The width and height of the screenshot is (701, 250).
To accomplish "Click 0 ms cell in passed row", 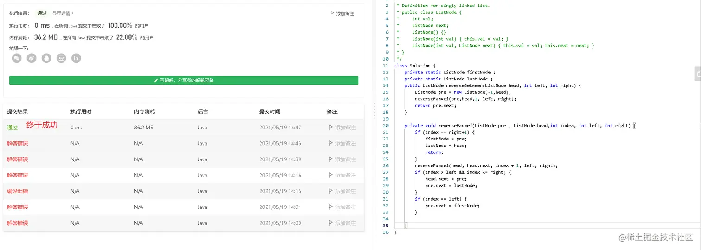I will tap(76, 128).
